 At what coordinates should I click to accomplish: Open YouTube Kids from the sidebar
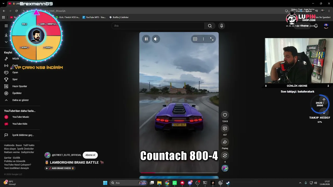20,124
